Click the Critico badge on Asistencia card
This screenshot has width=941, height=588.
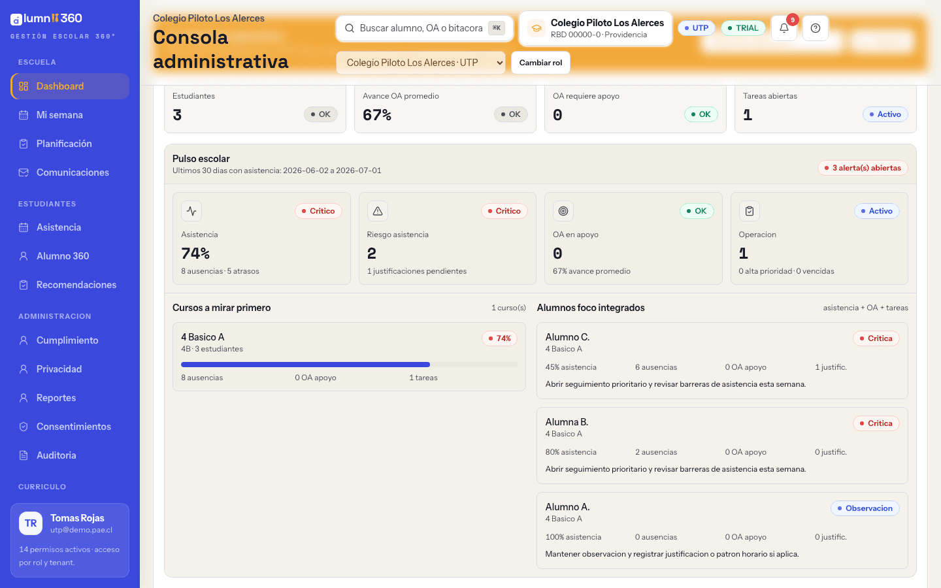pos(318,211)
